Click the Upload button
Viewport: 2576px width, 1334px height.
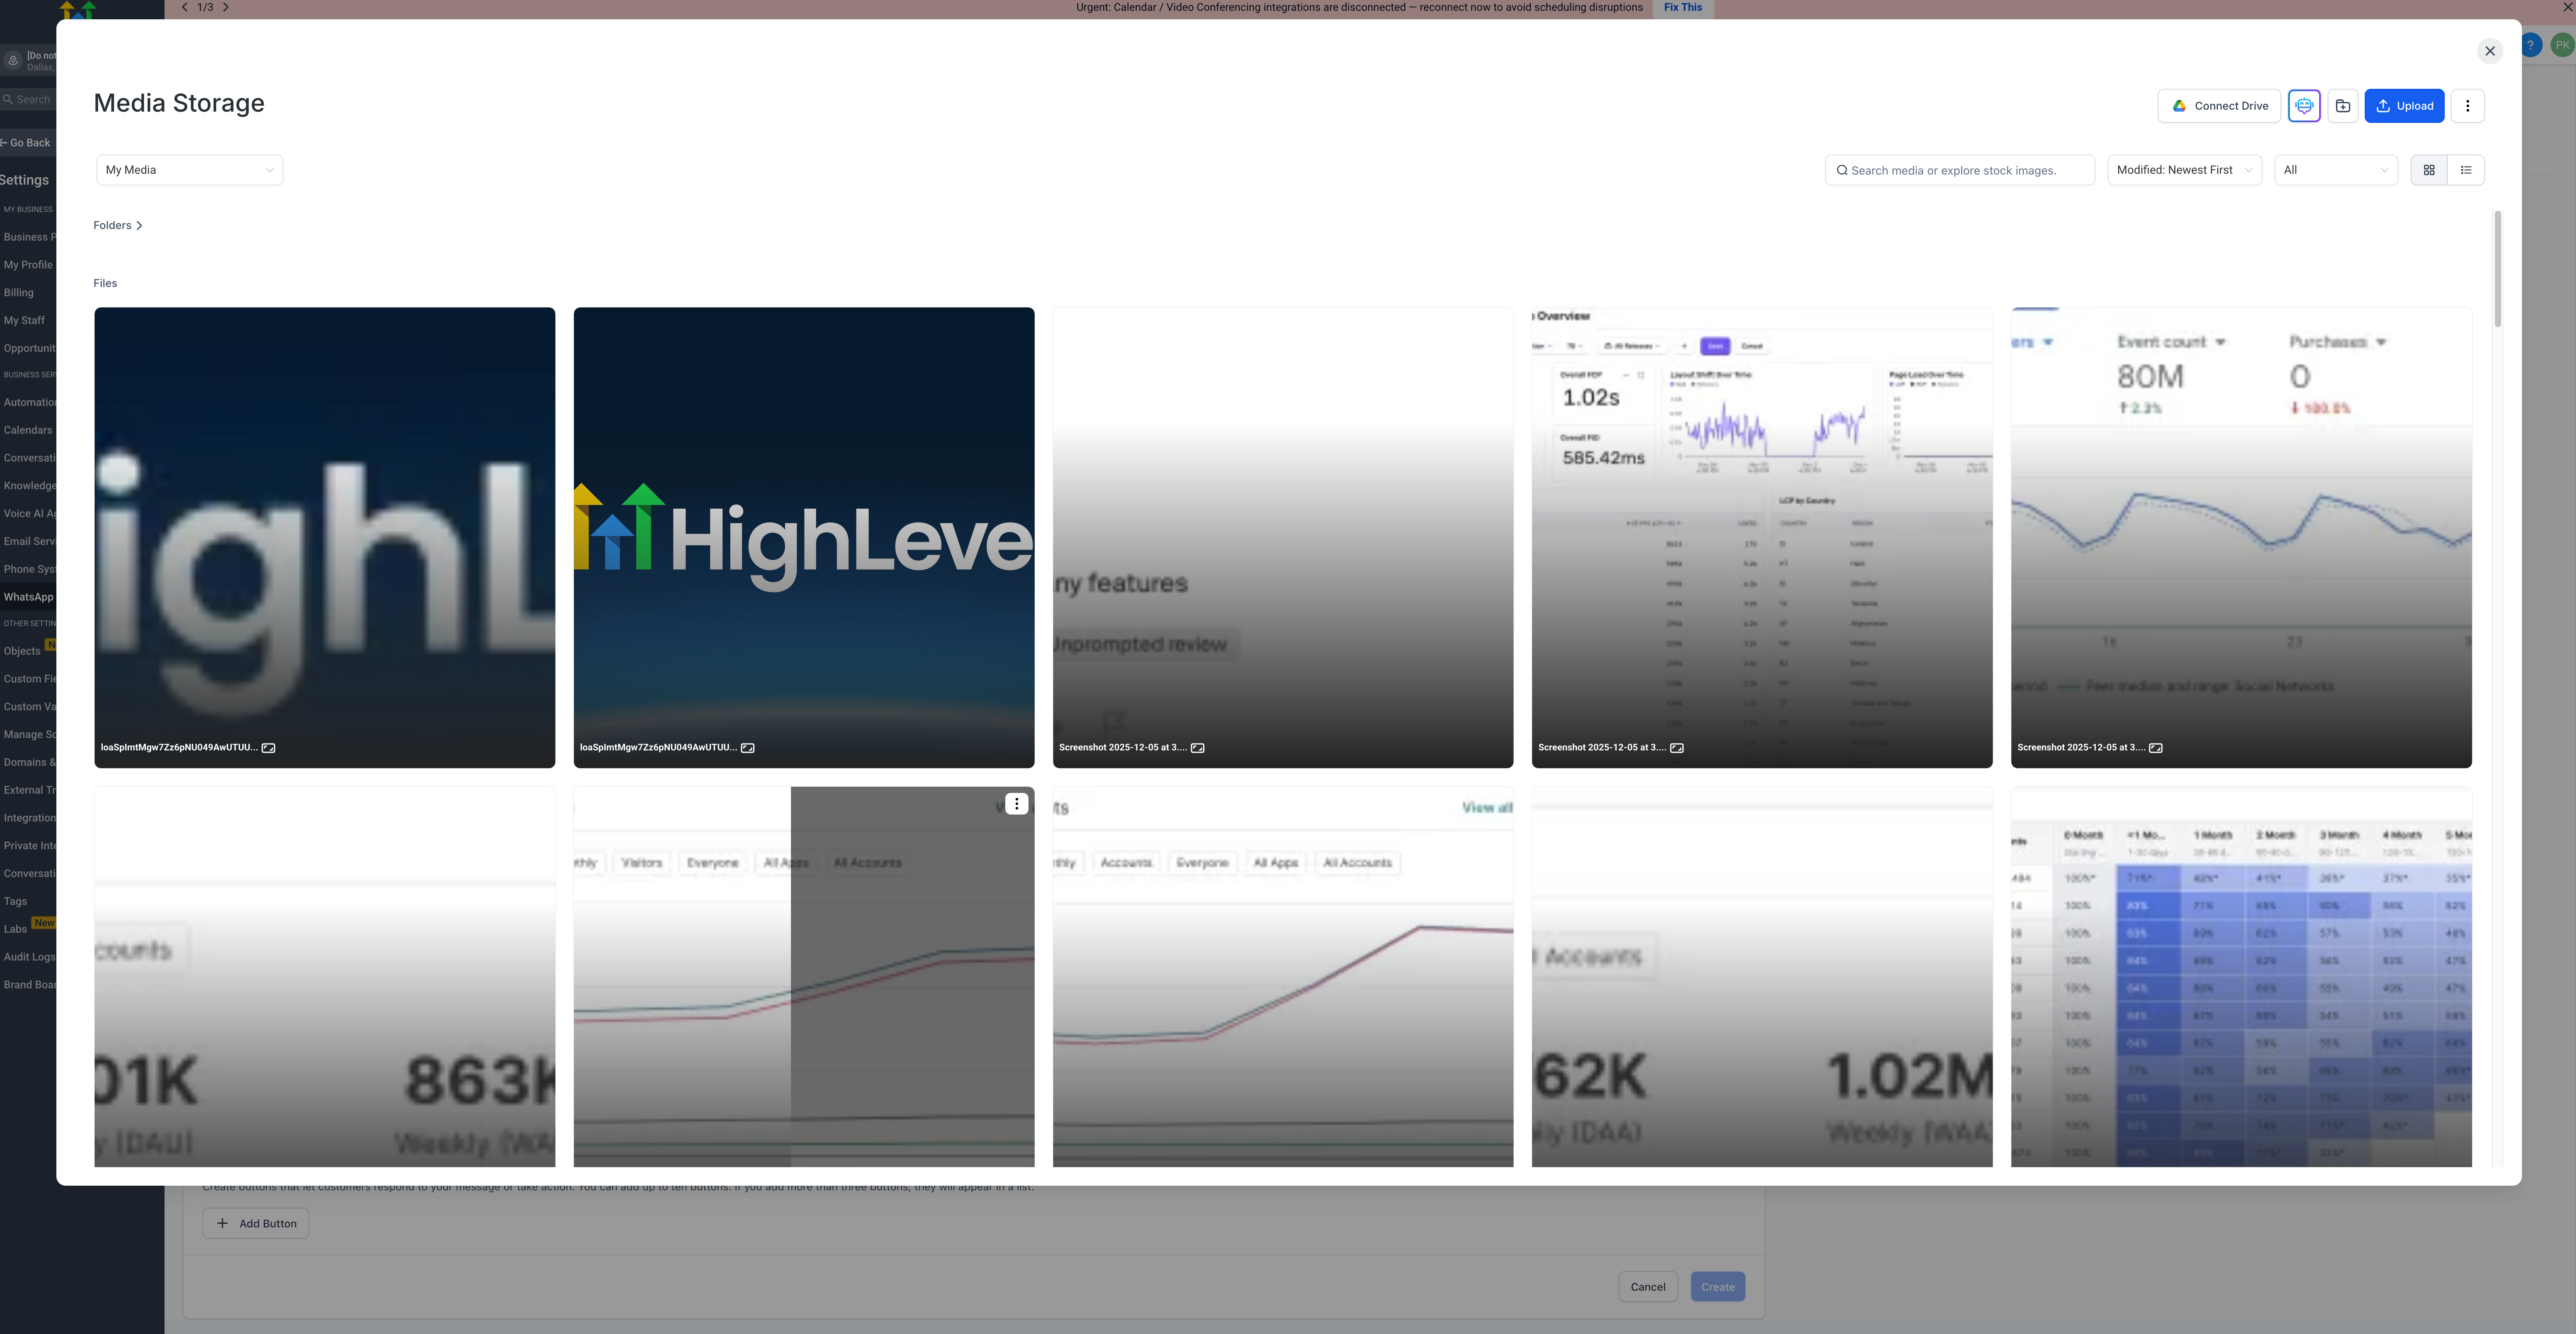2404,106
